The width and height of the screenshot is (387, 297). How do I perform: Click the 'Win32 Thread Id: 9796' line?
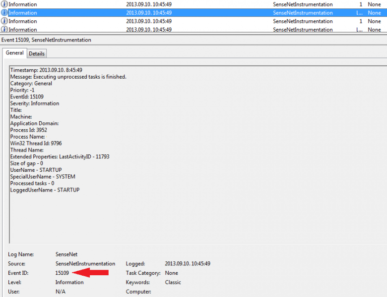[x=36, y=144]
